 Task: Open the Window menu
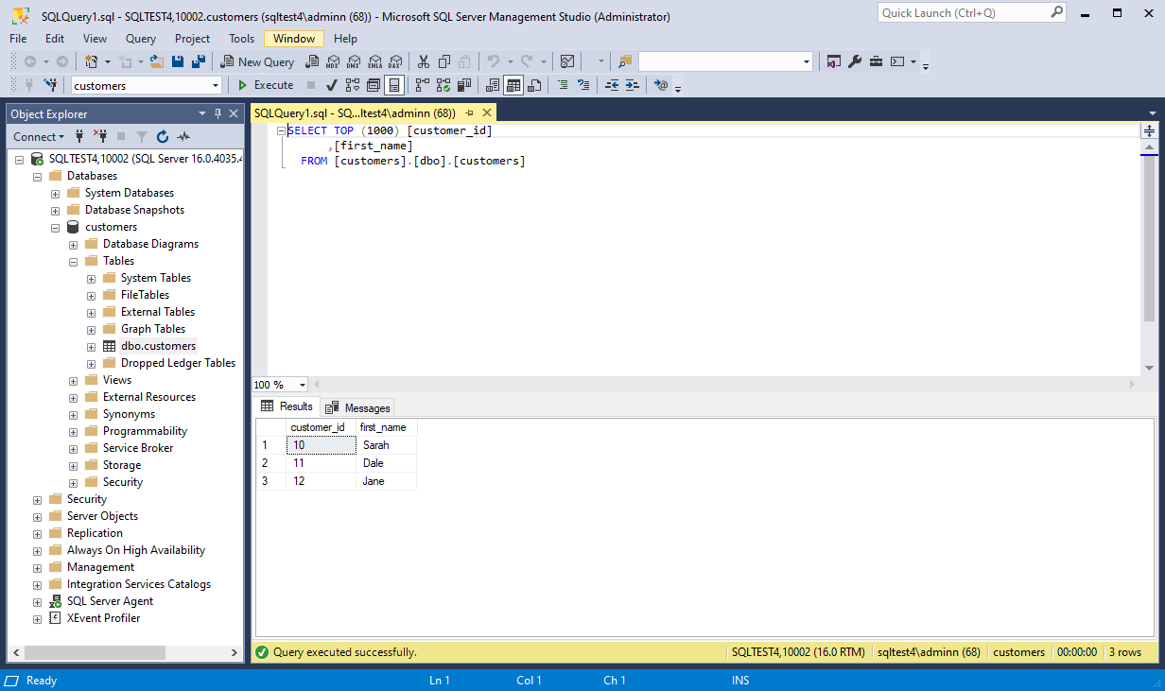pos(293,39)
